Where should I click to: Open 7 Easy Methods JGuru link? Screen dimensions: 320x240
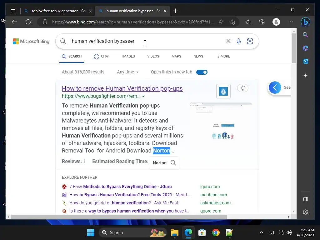[x=120, y=187]
